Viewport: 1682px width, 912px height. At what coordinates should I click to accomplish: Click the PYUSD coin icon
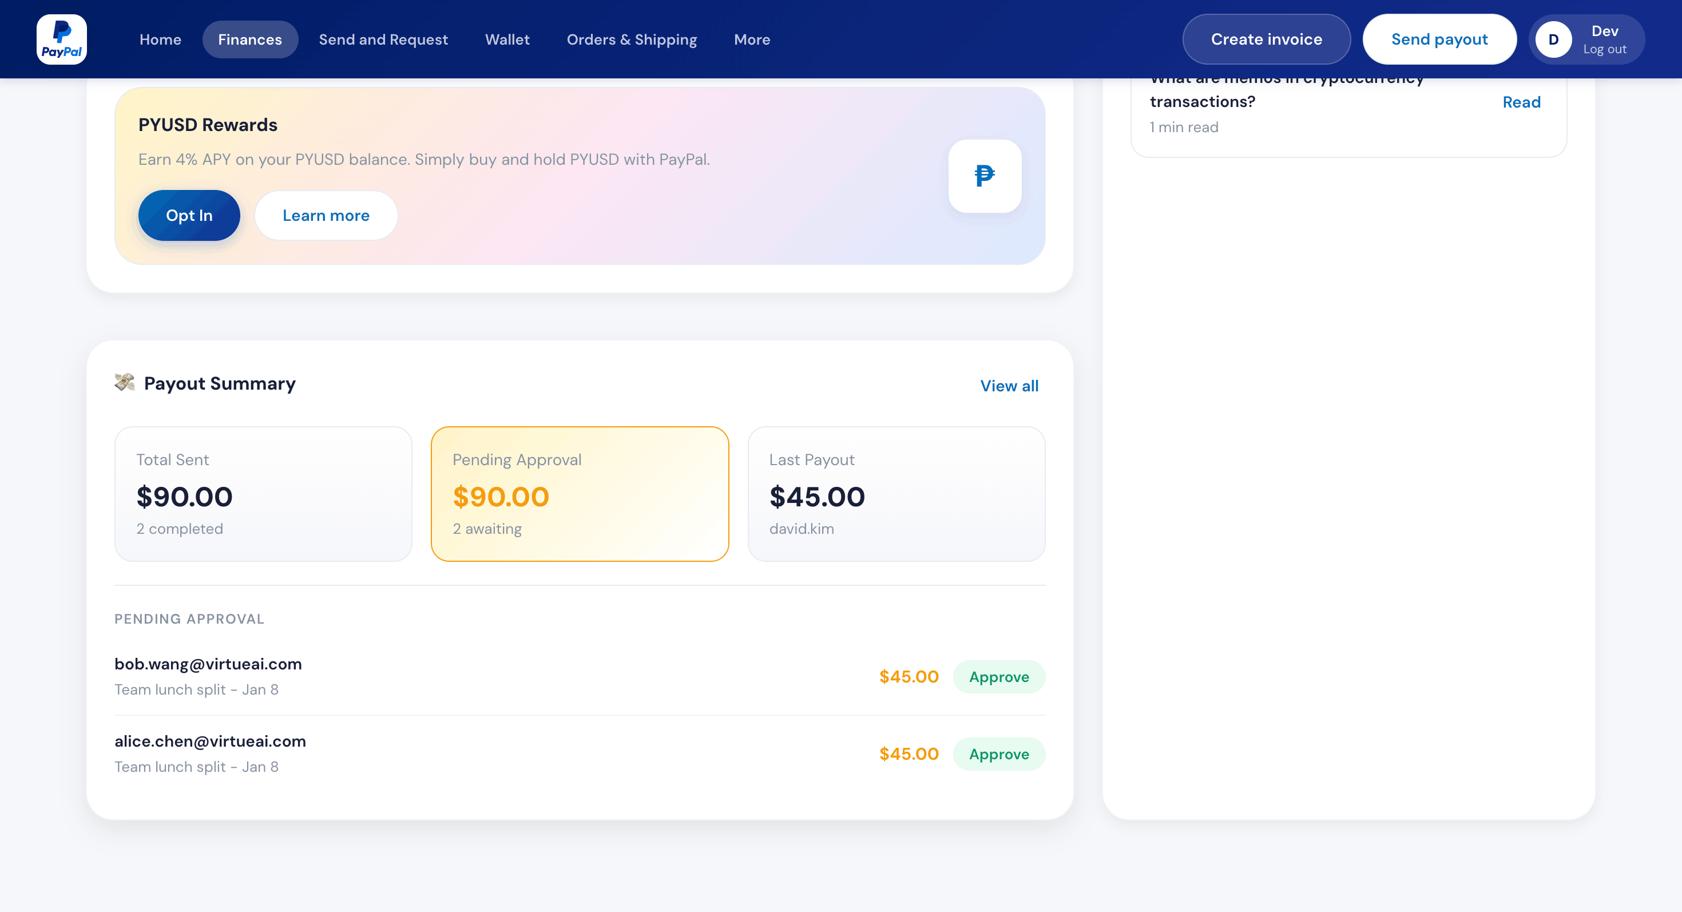pyautogui.click(x=985, y=176)
